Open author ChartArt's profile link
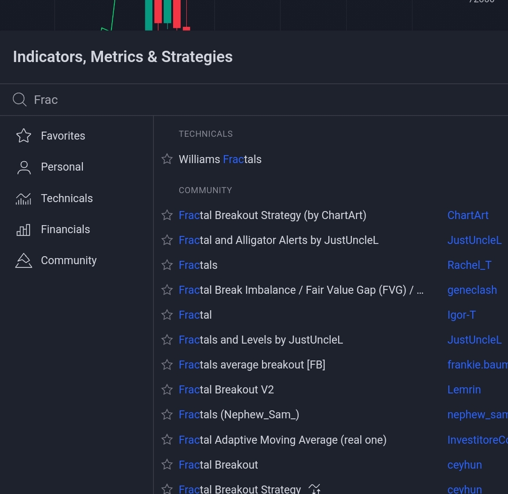This screenshot has height=494, width=508. click(x=468, y=215)
